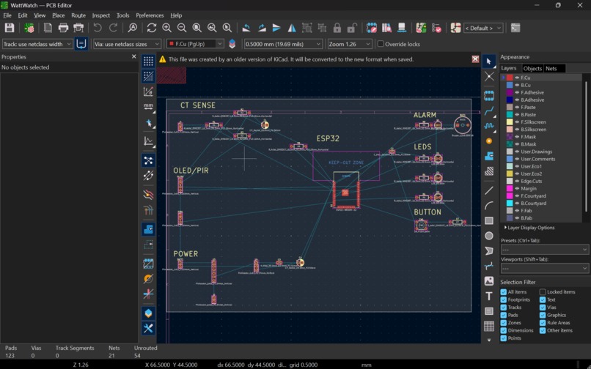The width and height of the screenshot is (591, 369).
Task: Open the Presets (Ctrl+Tab) dropdown
Action: 544,250
